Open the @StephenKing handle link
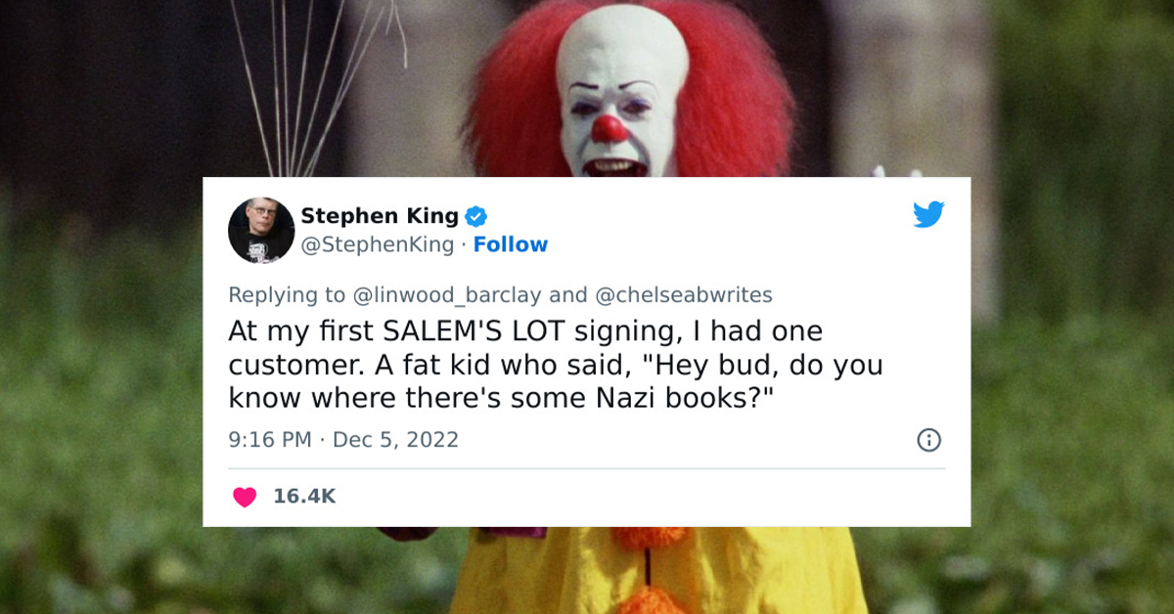1174x614 pixels. 377,244
